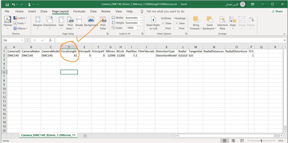
Task: Open Ribbon Display Options icon
Action: 253,4
